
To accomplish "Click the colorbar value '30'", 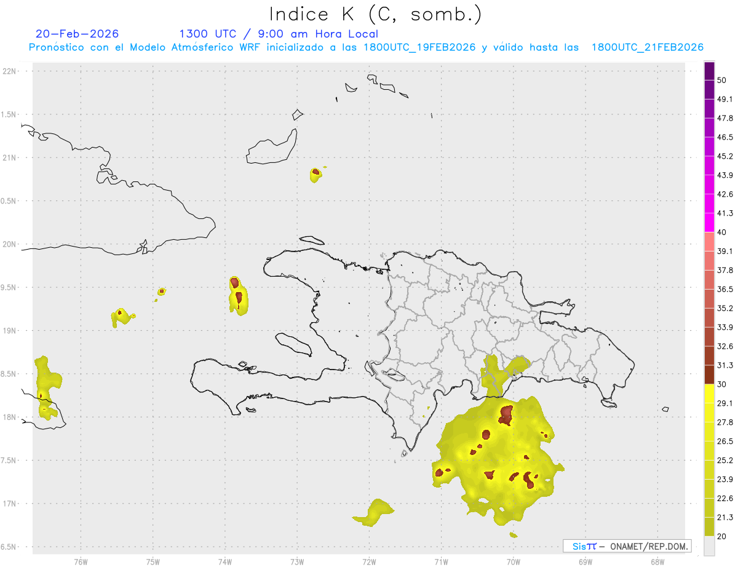I will pyautogui.click(x=722, y=384).
